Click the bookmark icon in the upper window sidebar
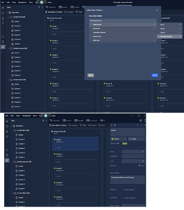 tap(3, 42)
